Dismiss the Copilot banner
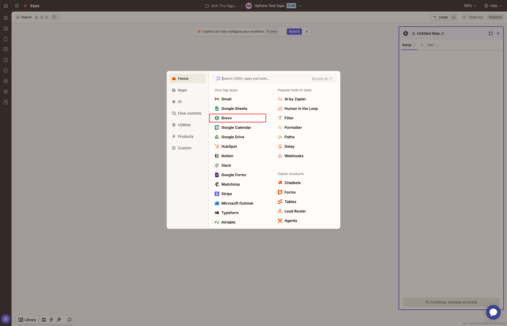Screen dimensions: 507x326 pyautogui.click(x=307, y=31)
